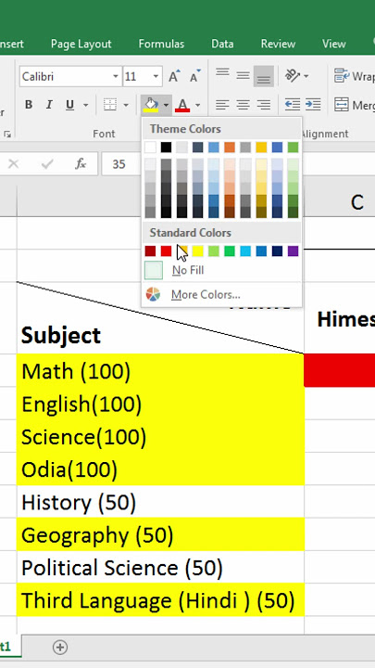Click the Increase Font Size icon

[173, 77]
